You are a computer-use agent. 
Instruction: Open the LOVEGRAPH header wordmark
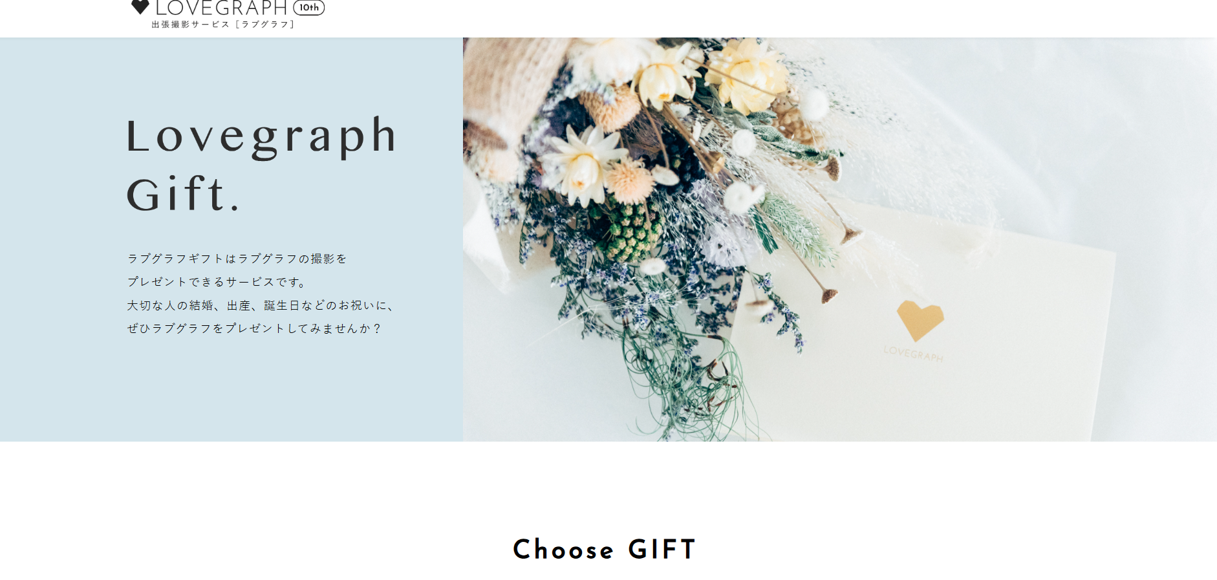click(221, 8)
